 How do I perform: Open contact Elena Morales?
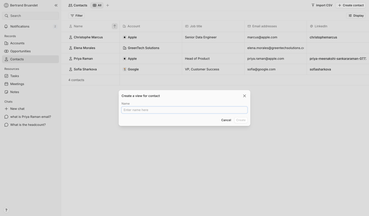84,48
